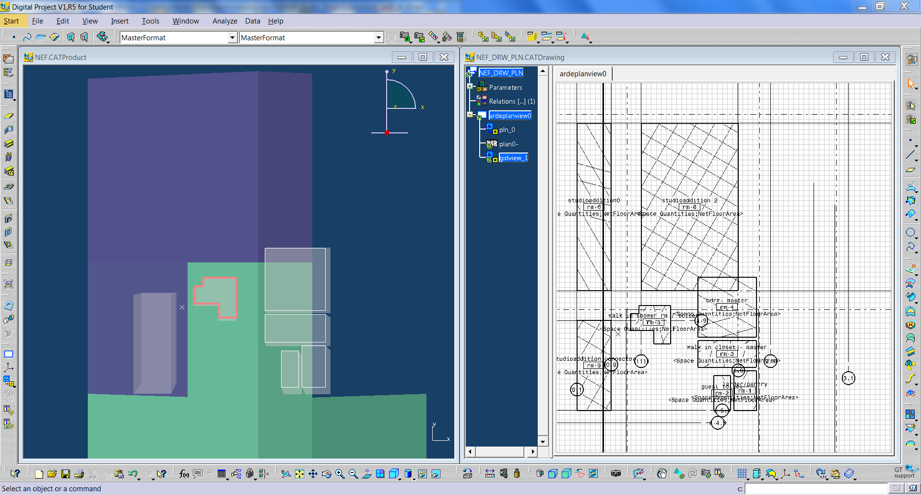This screenshot has height=495, width=921.
Task: Open the Help menu
Action: [x=275, y=21]
